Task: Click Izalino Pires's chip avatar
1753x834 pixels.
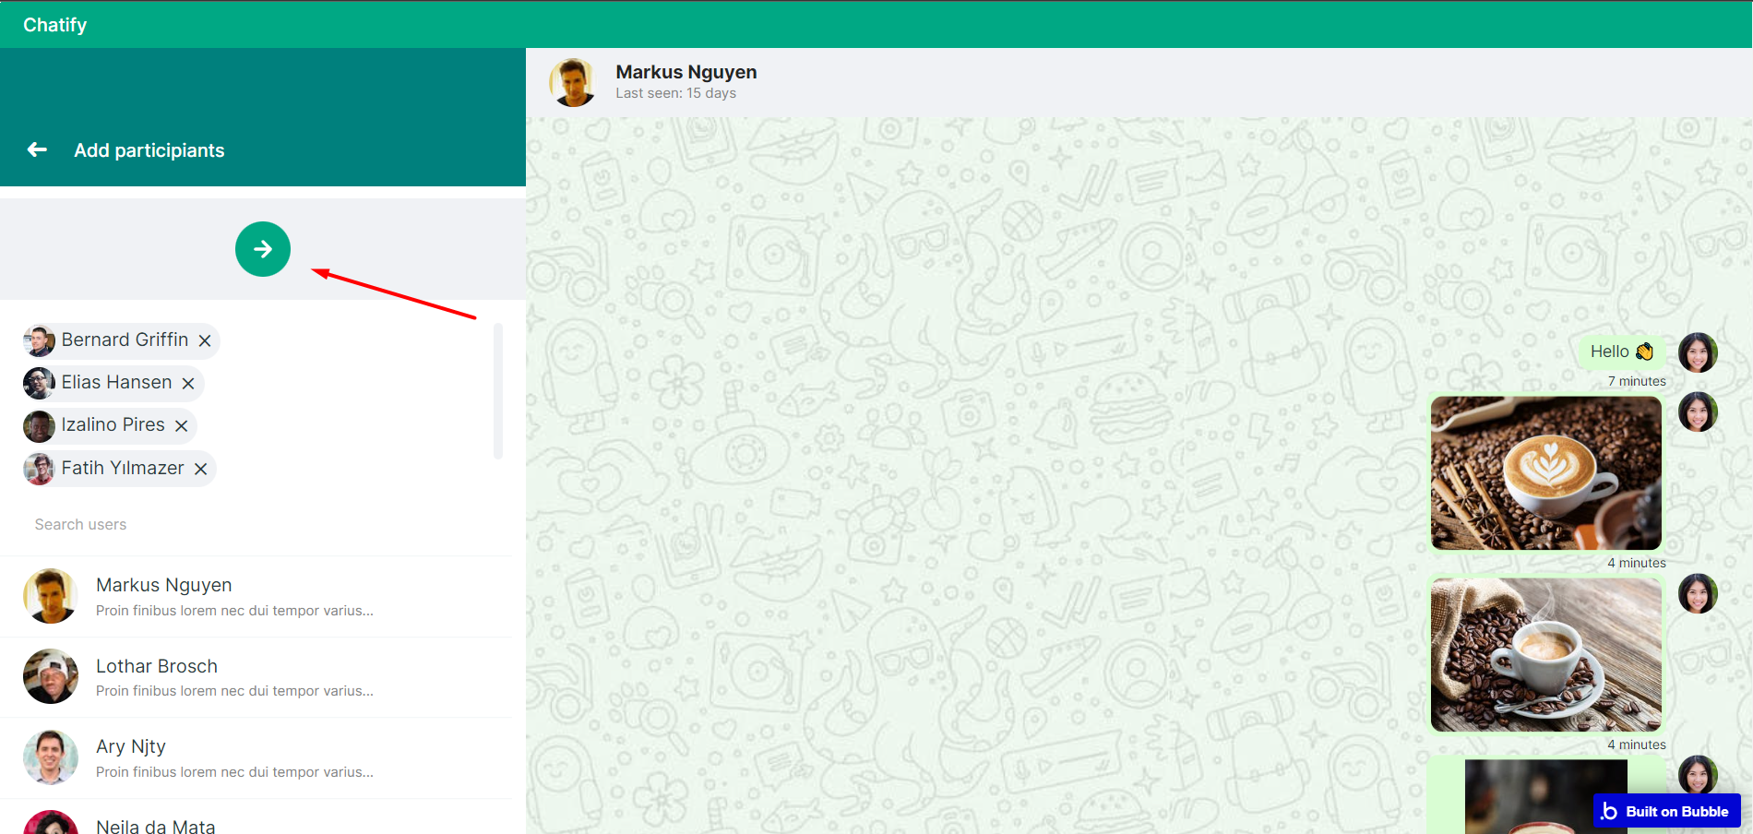Action: pyautogui.click(x=39, y=425)
